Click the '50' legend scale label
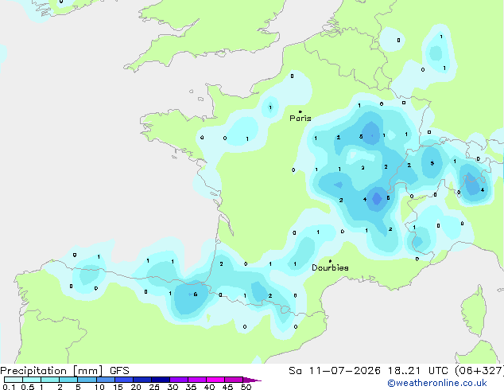 (x=246, y=387)
